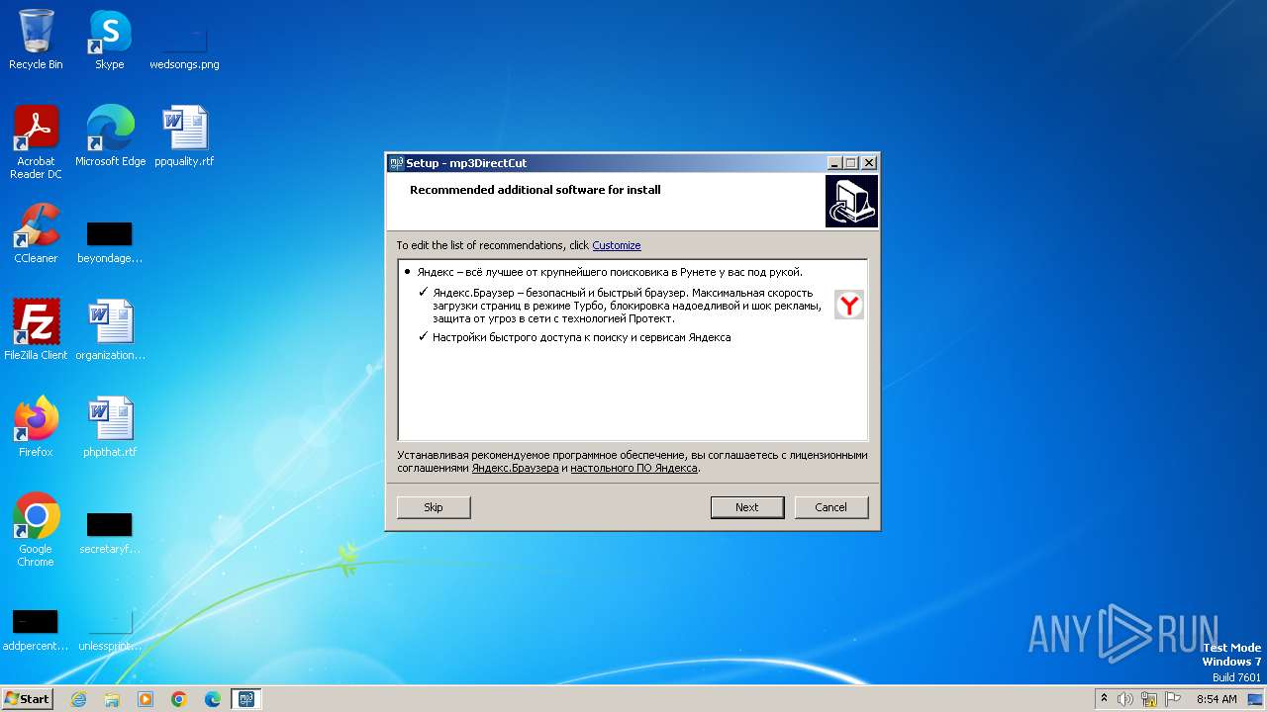Select the addpercent desktop file
The image size is (1267, 712).
[x=36, y=630]
